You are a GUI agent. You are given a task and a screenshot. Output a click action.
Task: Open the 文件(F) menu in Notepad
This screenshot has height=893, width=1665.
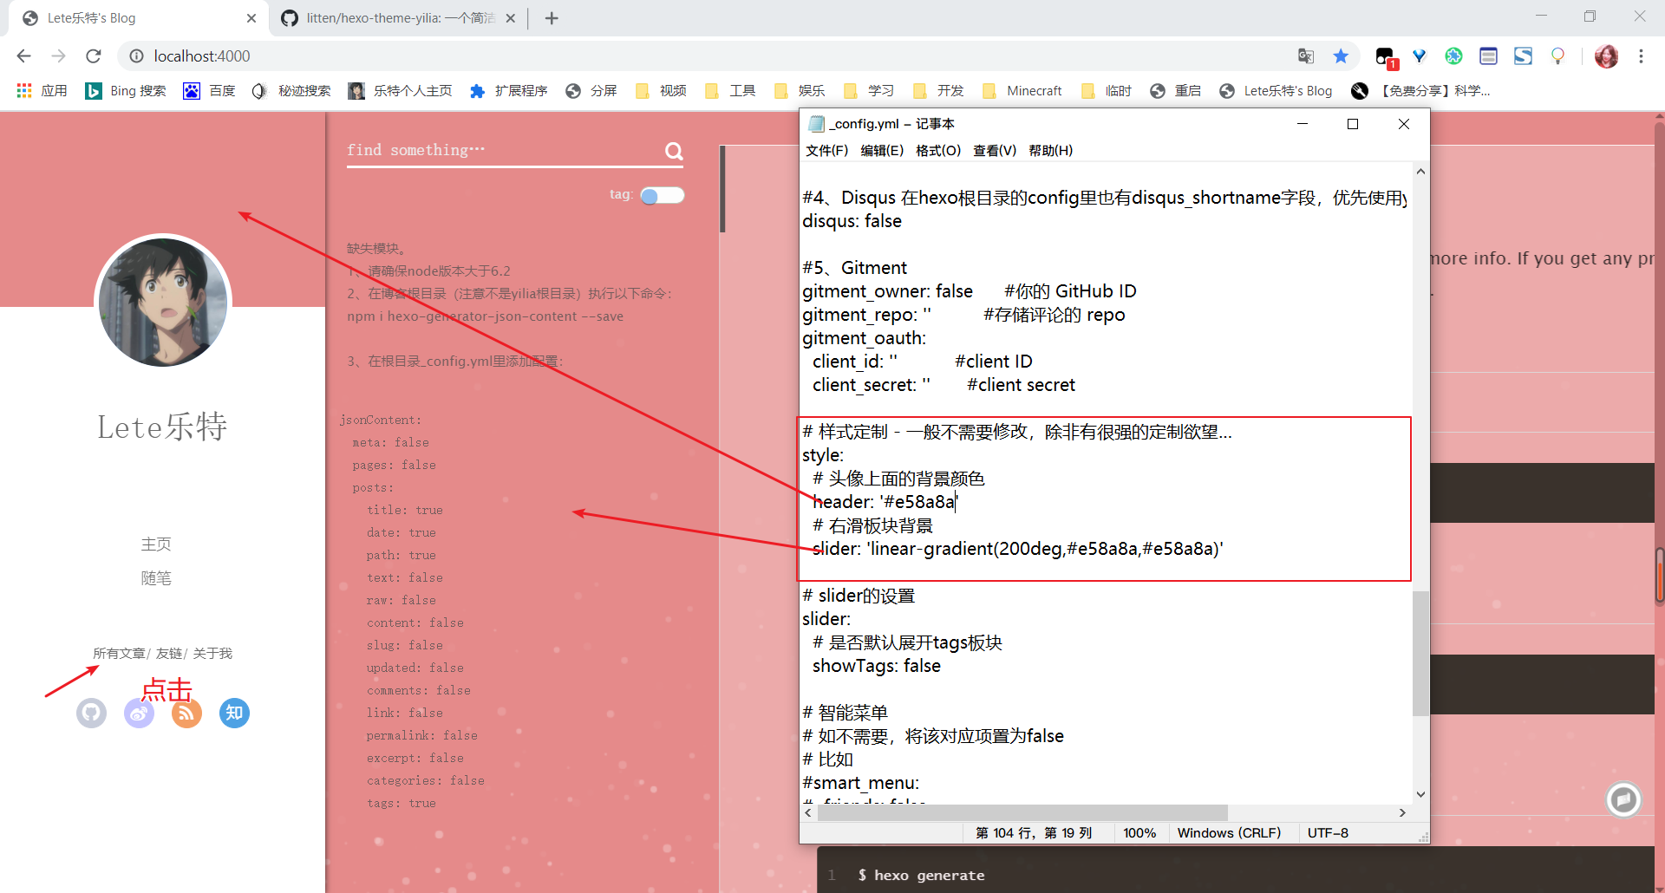click(826, 150)
